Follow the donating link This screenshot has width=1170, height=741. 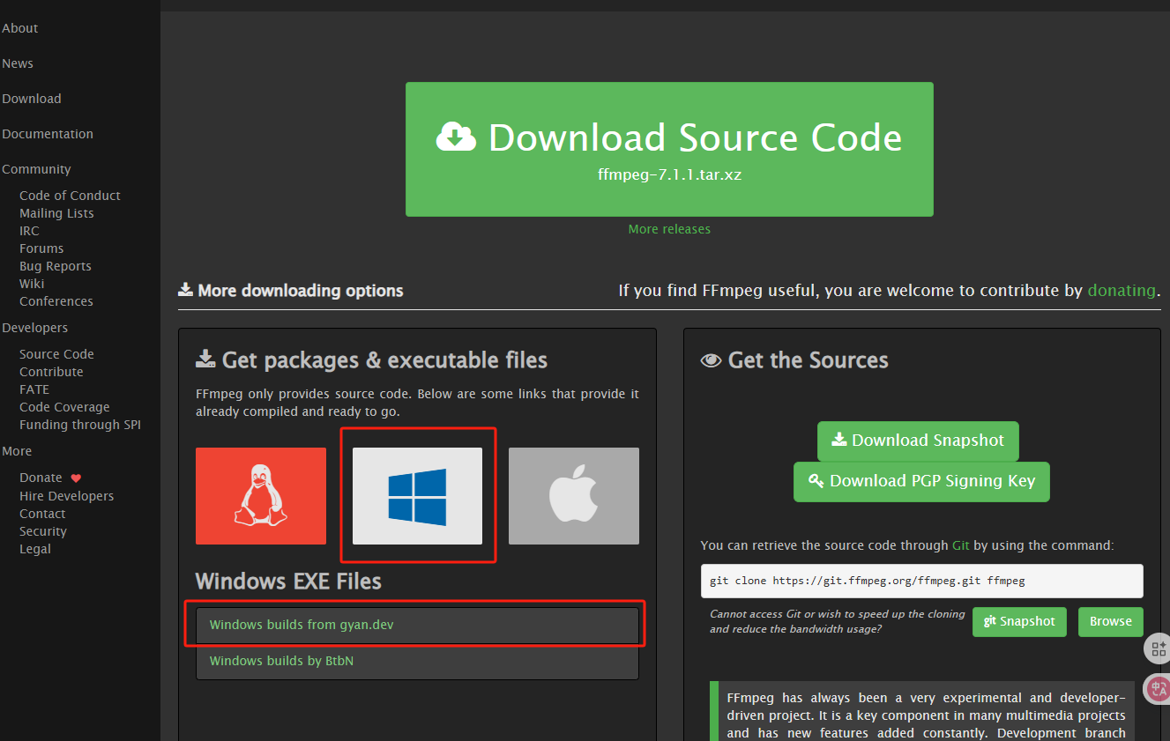click(x=1122, y=291)
